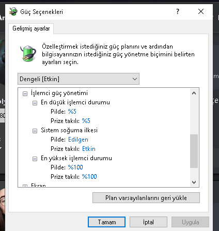Click the Edilgen cooling policy value
This screenshot has height=231, width=219.
coord(78,140)
